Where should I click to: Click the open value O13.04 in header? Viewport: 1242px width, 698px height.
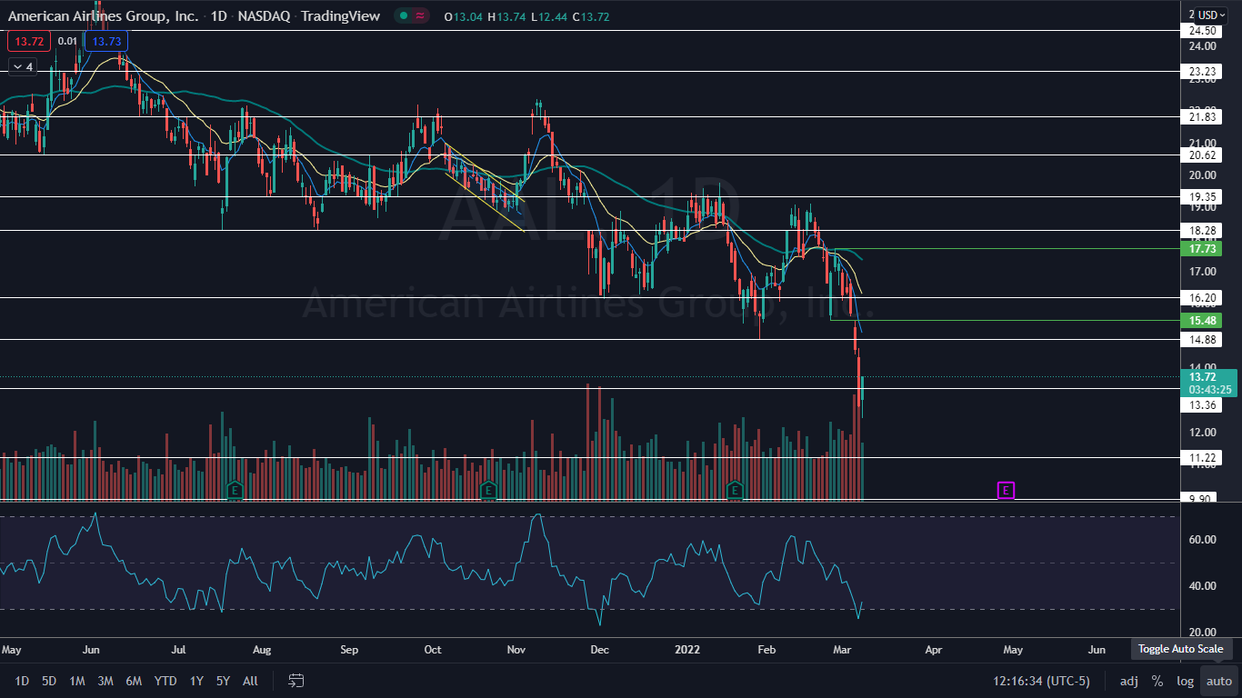coord(466,16)
